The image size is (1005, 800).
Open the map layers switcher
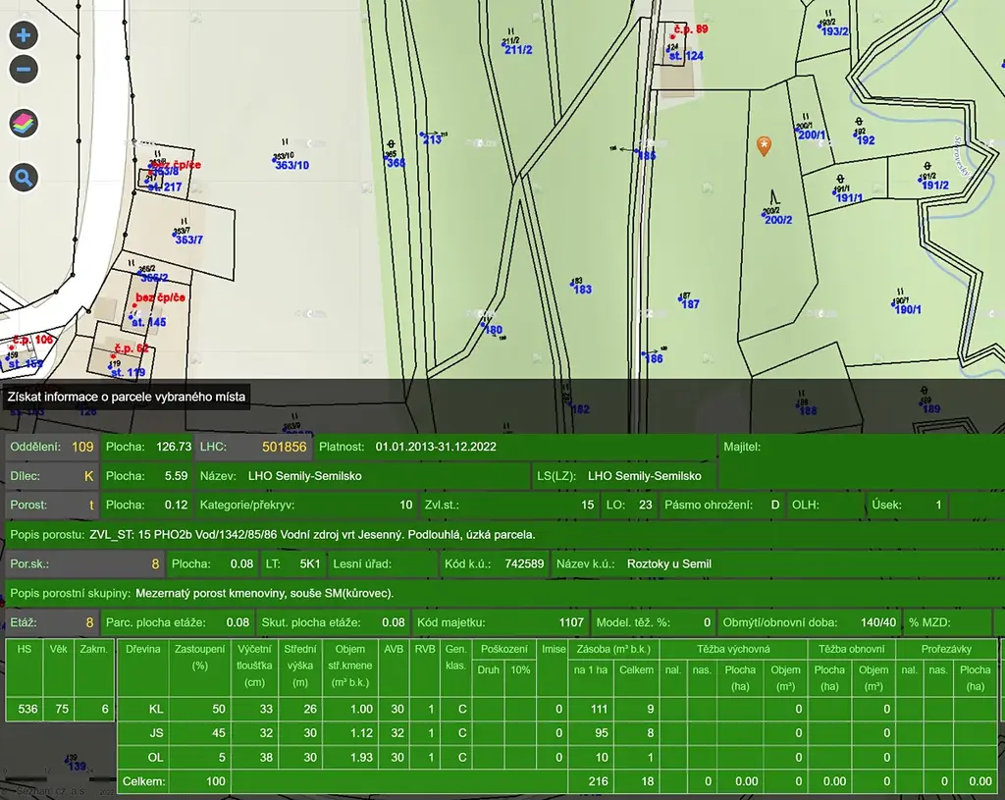click(25, 124)
